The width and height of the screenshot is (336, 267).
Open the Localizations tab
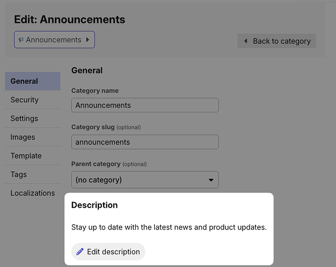click(33, 193)
